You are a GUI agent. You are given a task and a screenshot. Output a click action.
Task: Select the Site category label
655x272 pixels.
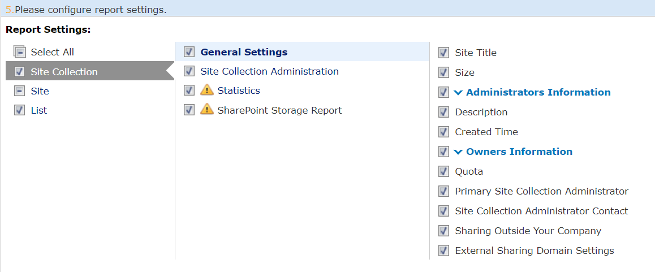click(x=40, y=90)
